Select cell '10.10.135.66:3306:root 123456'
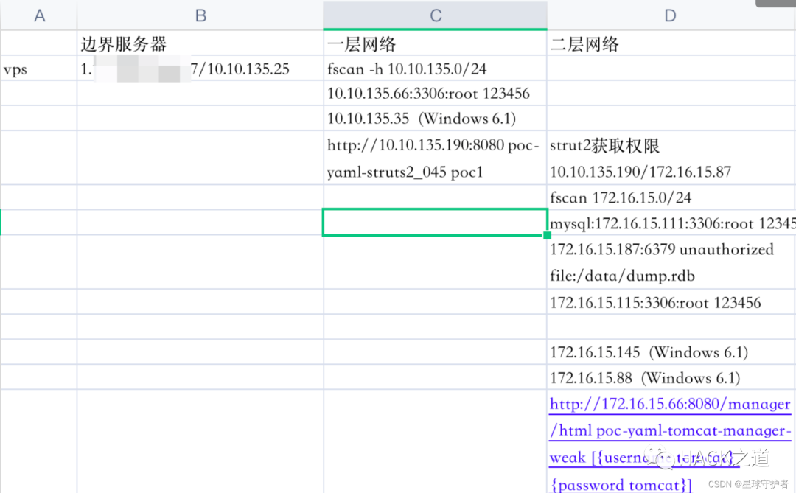 point(435,94)
